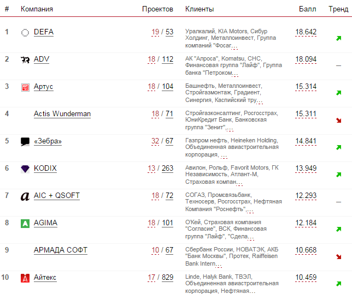Expand KODIX clients via ellipsis
352x294 pixels.
[239, 183]
